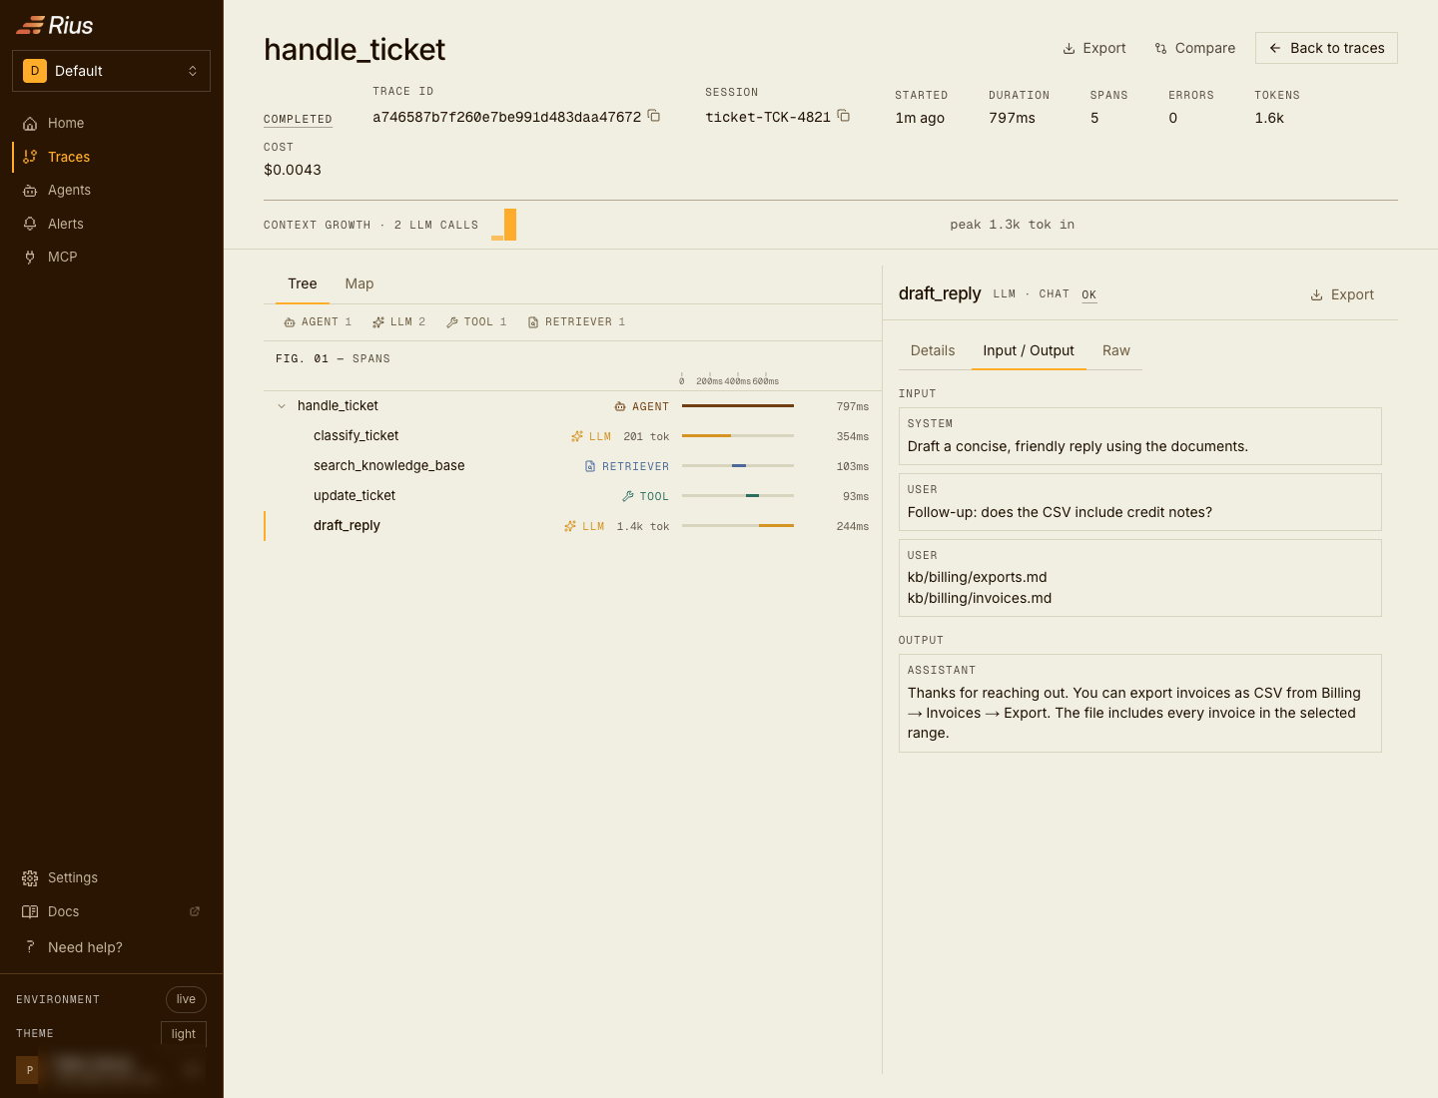Copy the trace ID to clipboard
Screen dimensions: 1438x1098
[x=654, y=116]
